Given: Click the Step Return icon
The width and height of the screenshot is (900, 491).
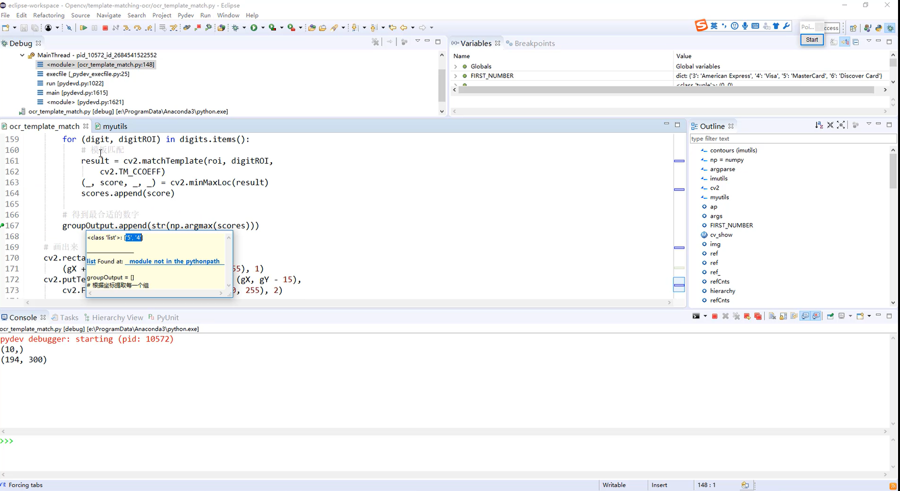Looking at the screenshot, I should tap(149, 28).
